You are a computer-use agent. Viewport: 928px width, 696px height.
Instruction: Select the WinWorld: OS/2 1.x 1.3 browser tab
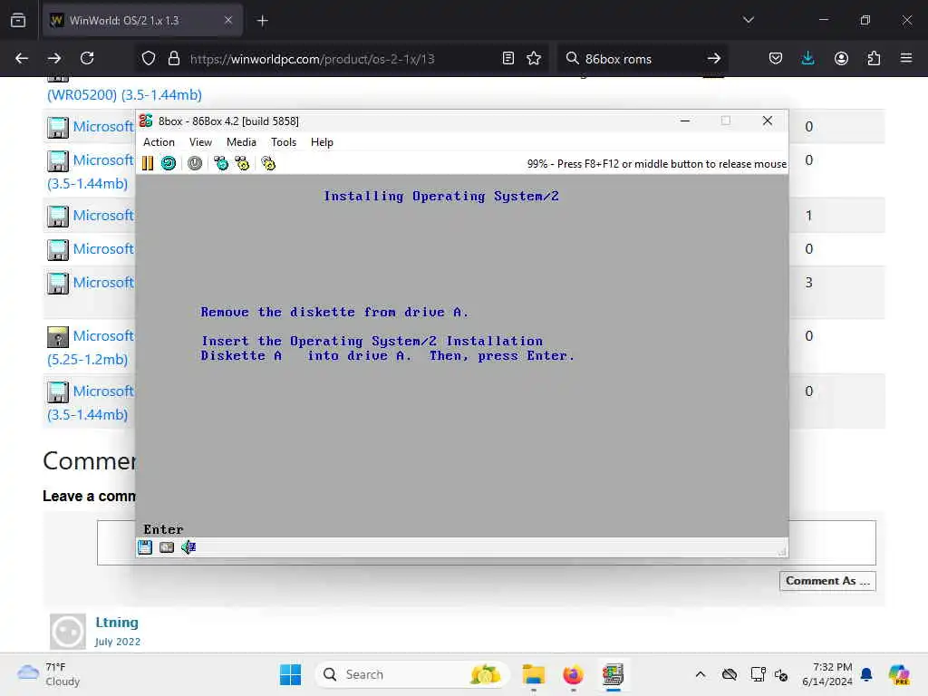142,21
